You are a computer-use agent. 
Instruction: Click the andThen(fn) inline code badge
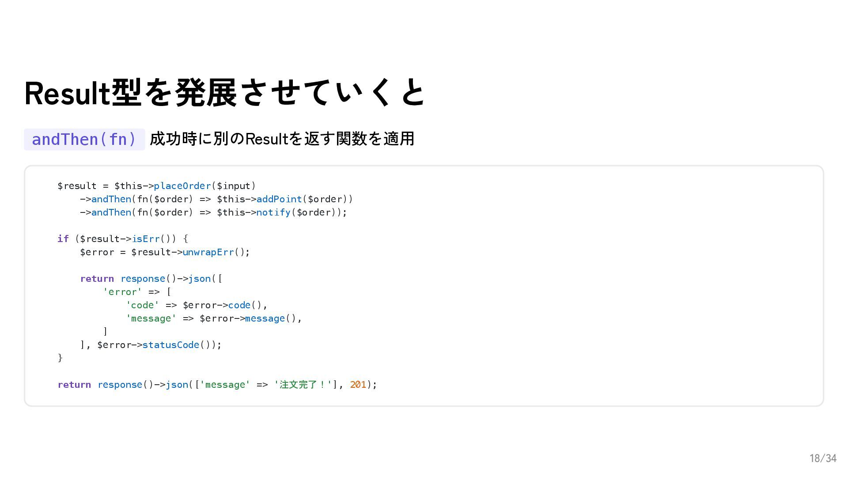coord(84,140)
